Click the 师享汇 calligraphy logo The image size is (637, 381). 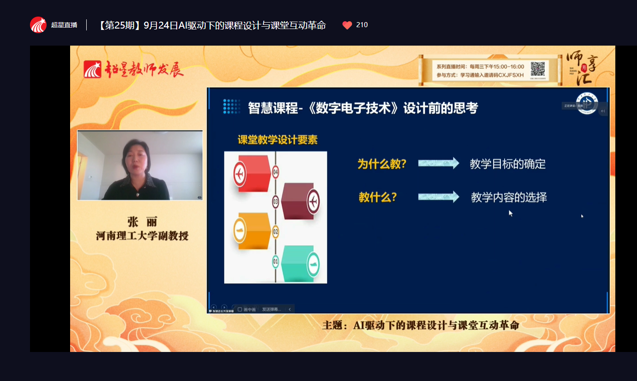(x=583, y=70)
